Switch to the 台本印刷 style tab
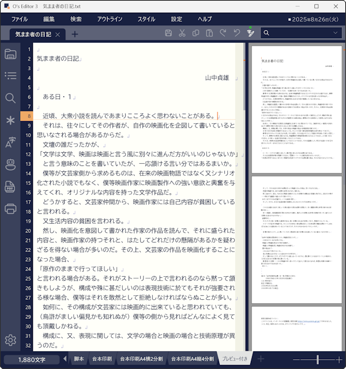 click(x=102, y=359)
